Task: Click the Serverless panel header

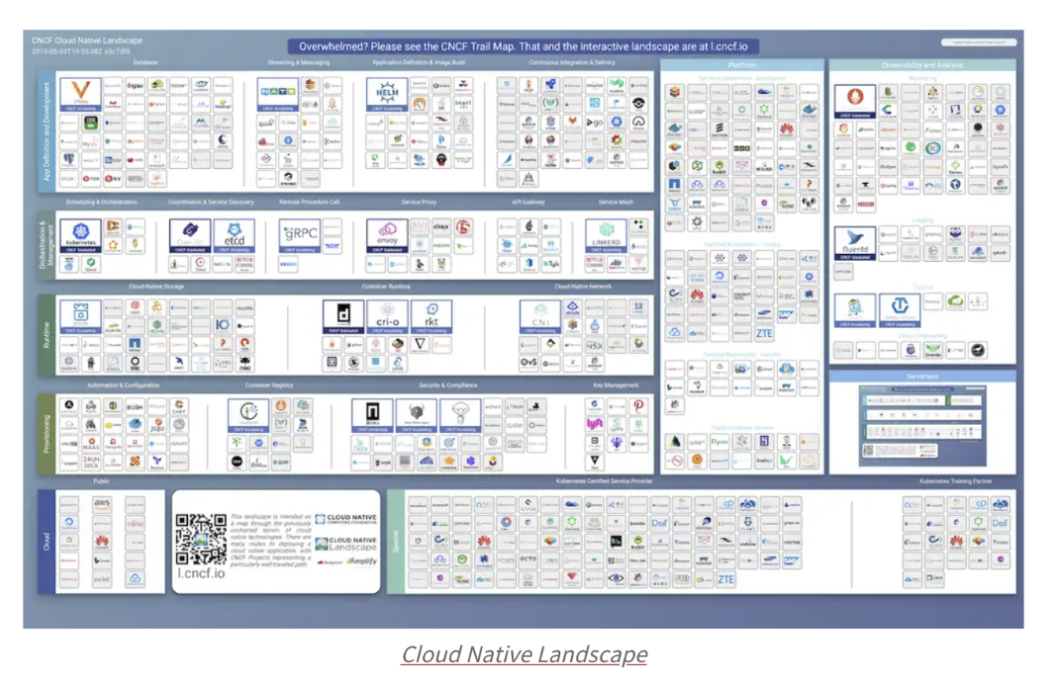Action: [921, 377]
